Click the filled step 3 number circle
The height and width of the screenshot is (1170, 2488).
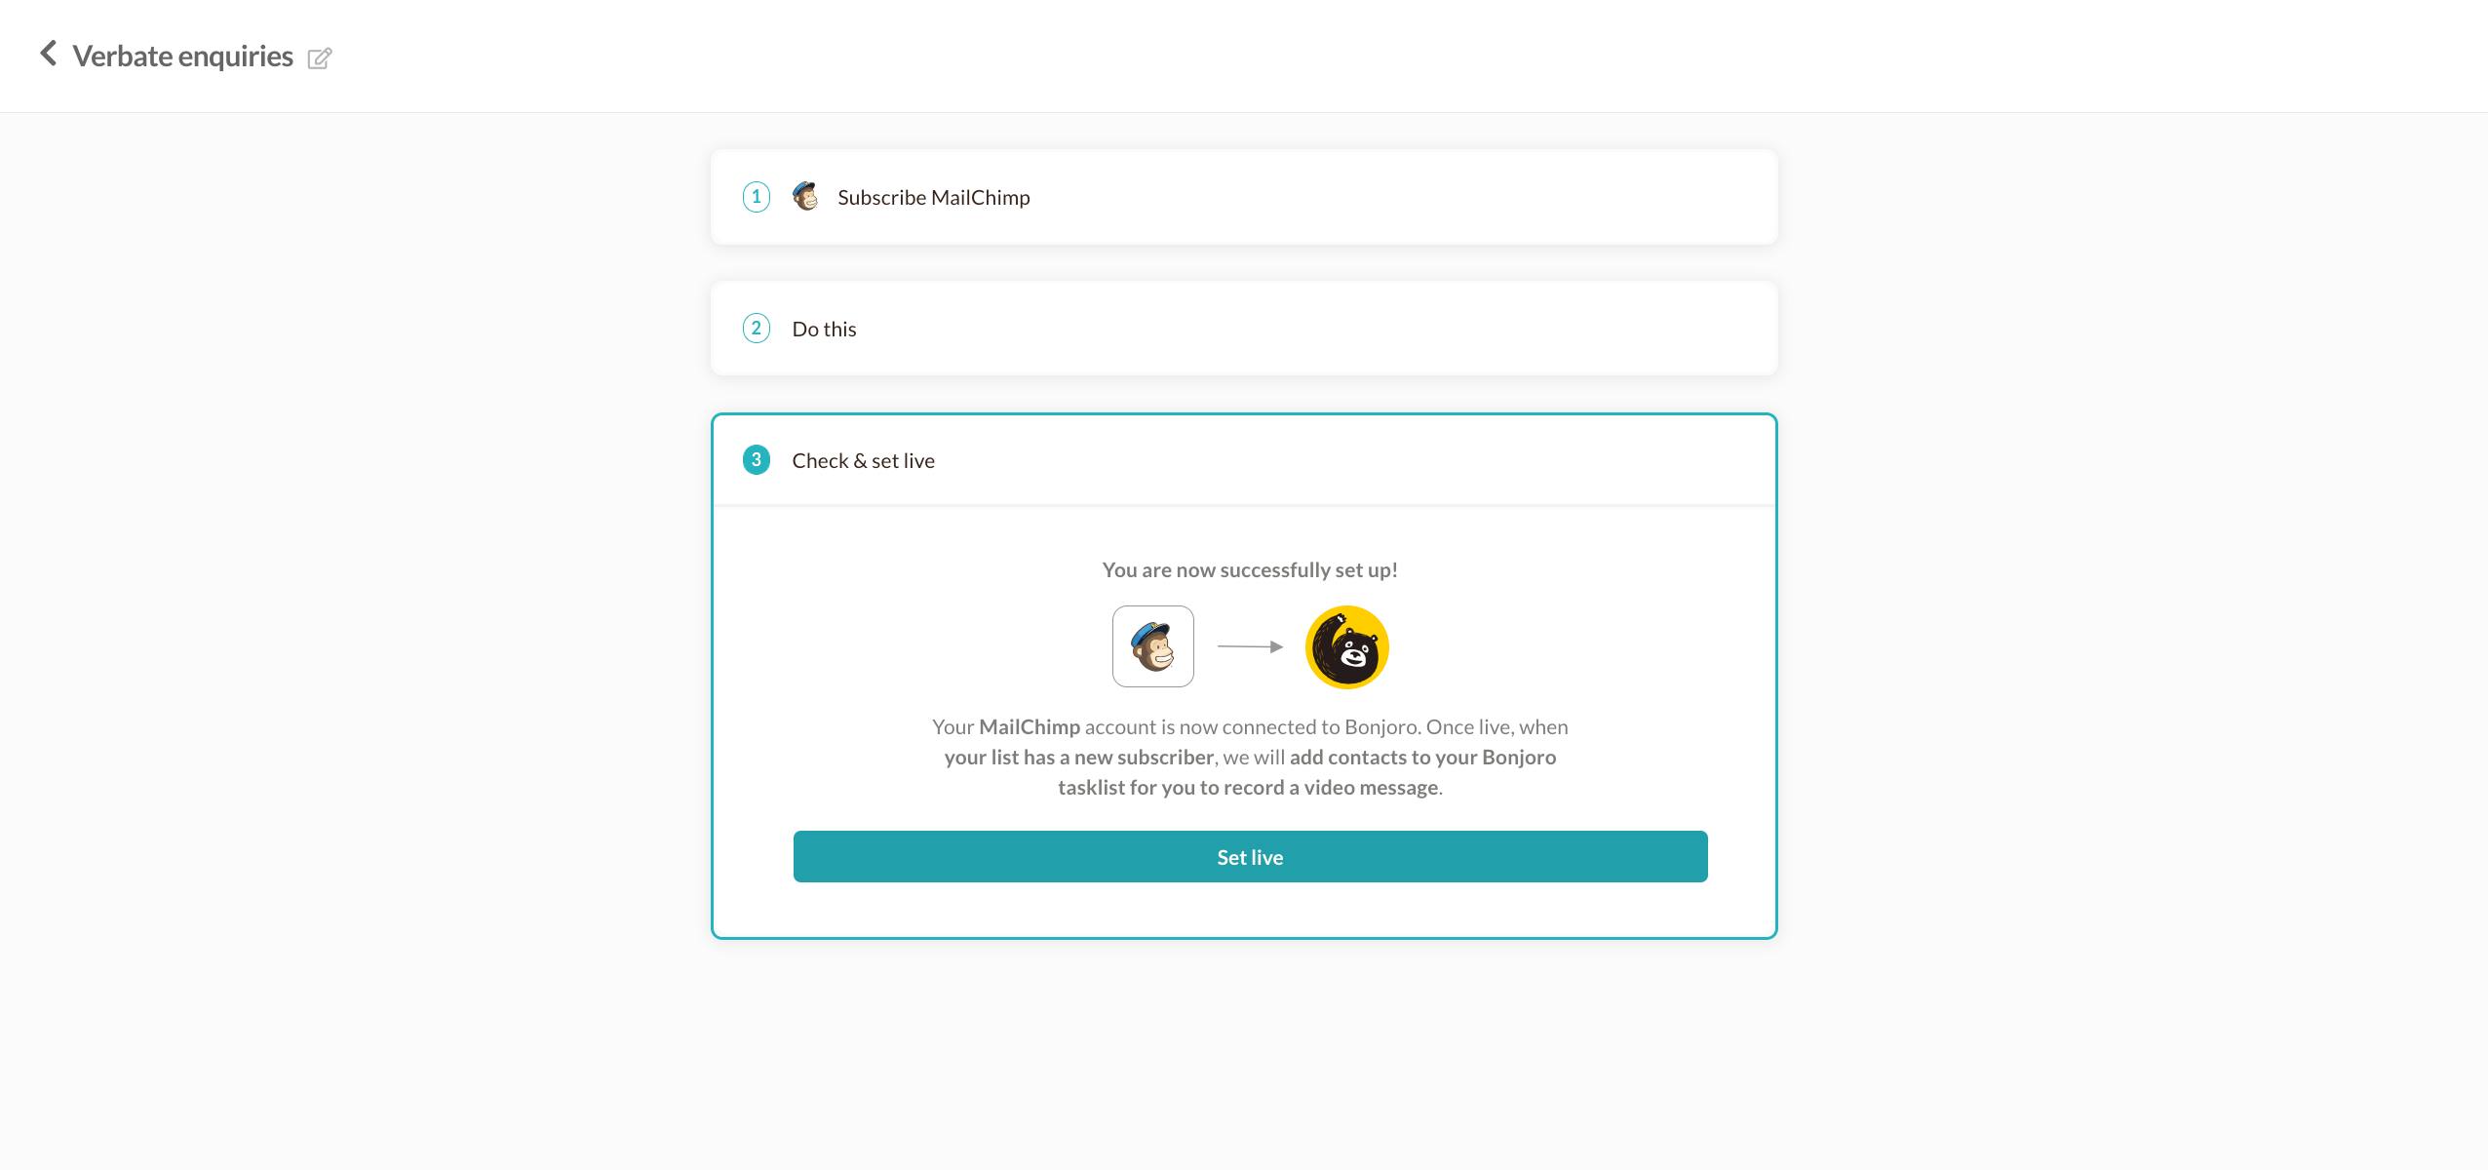pyautogui.click(x=757, y=460)
